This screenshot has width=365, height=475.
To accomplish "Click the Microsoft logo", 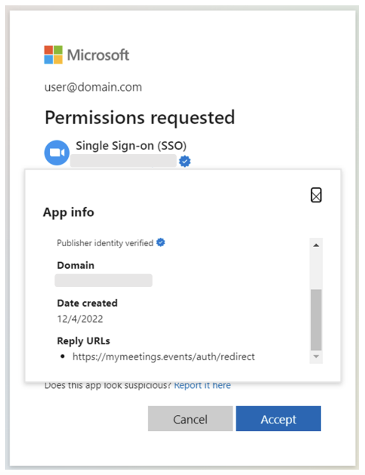I will (x=87, y=54).
